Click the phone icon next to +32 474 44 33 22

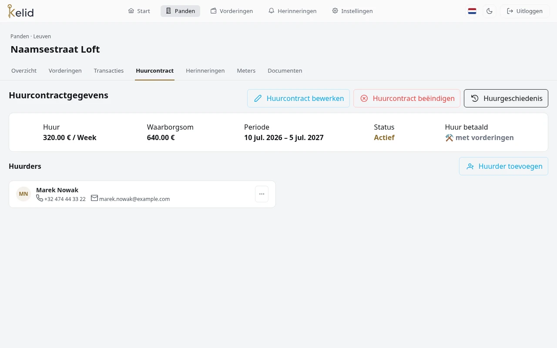coord(40,198)
